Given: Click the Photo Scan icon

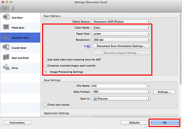Looking at the screenshot, I should pos(6,27).
